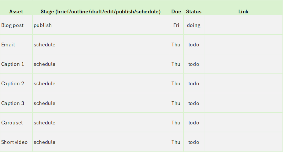Click the empty Link cell for Caption 2
283x152 pixels.
243,83
